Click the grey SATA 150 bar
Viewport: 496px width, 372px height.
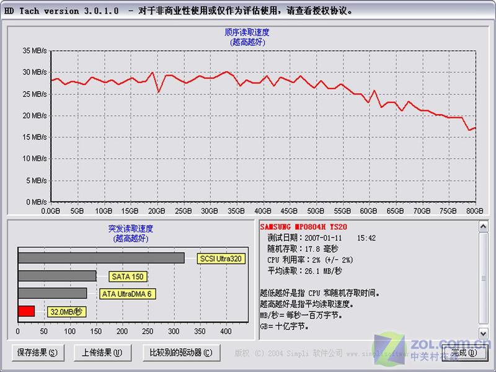coord(57,275)
